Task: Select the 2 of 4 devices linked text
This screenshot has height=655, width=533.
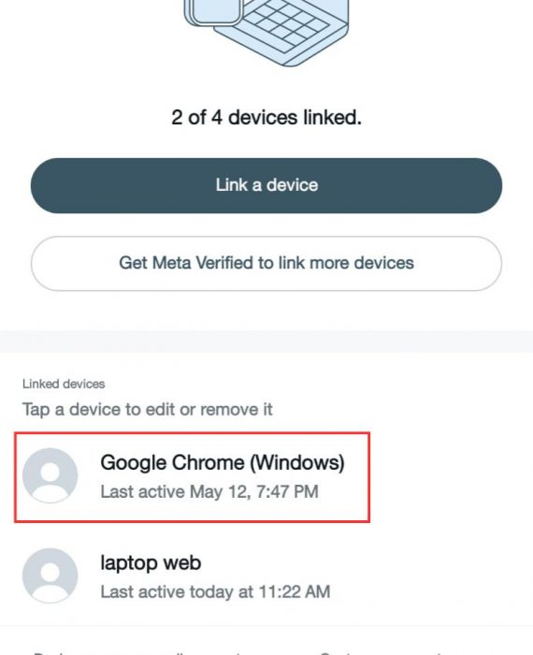Action: (266, 117)
